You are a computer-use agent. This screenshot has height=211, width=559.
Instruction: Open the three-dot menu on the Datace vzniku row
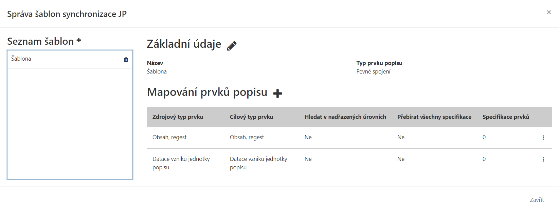(544, 159)
